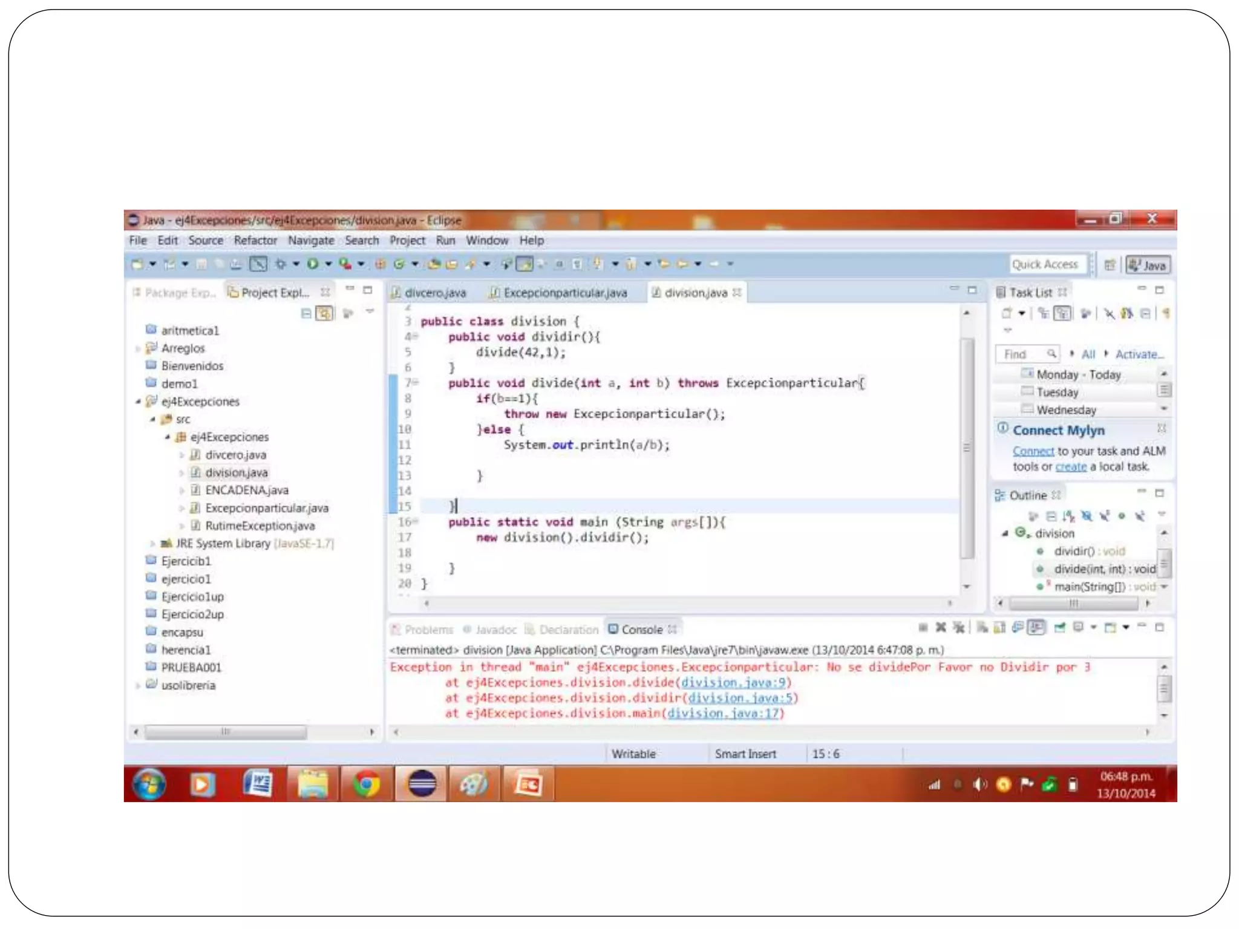Viewport: 1239px width, 929px height.
Task: Open the Refactor menu
Action: [255, 241]
